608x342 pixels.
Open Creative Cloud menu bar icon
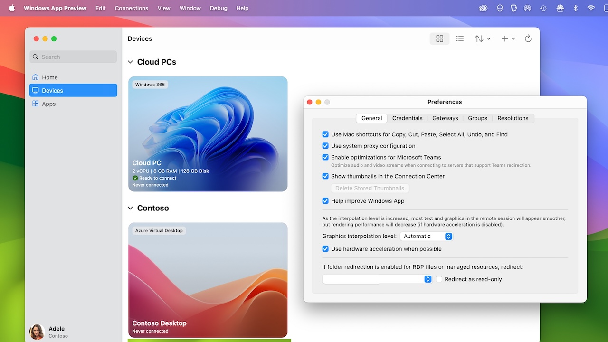tap(484, 8)
